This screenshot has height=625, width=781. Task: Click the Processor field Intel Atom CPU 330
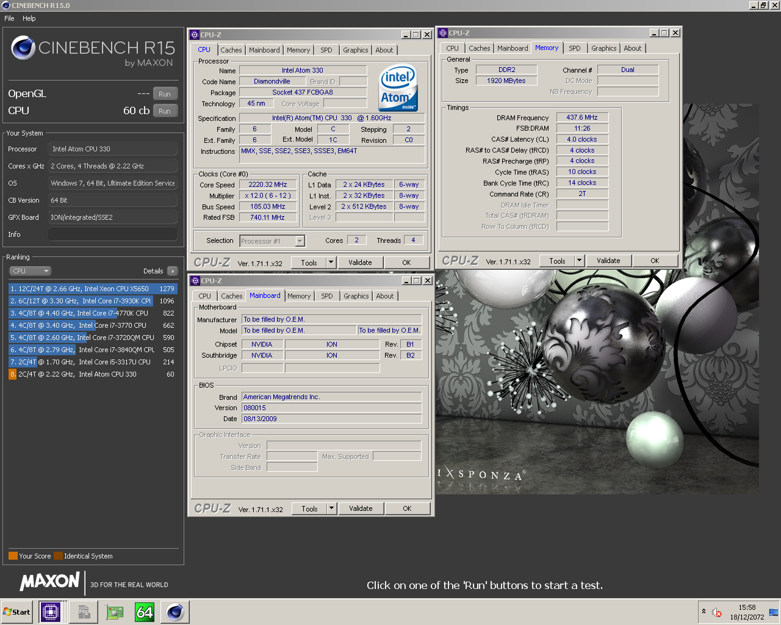click(113, 149)
